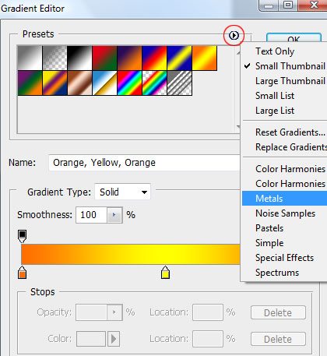
Task: Click the OK button
Action: tap(294, 38)
